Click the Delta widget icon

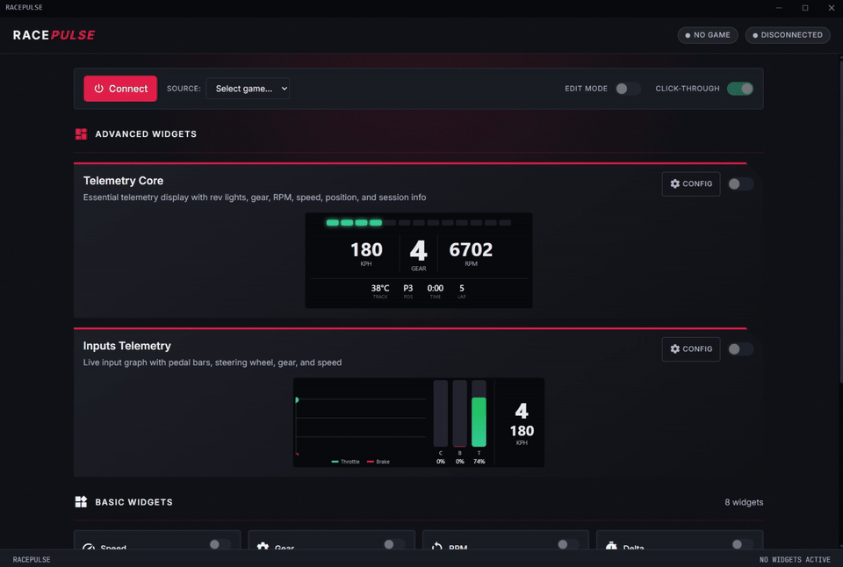[x=609, y=548]
